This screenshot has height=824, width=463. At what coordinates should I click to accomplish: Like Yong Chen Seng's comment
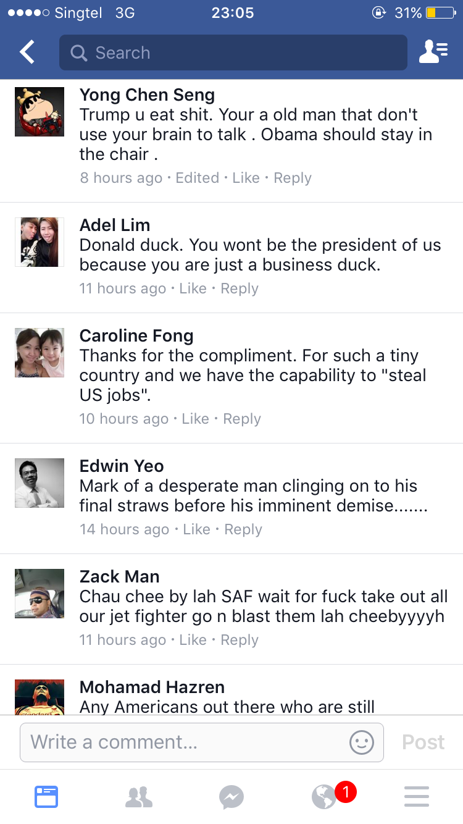(x=246, y=178)
